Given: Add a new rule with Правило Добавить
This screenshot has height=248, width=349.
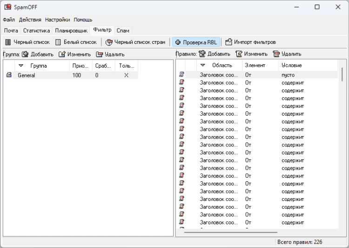Looking at the screenshot, I should [x=215, y=54].
